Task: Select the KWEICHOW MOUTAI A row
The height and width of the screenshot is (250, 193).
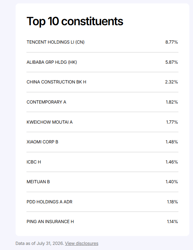Action: coord(102,122)
